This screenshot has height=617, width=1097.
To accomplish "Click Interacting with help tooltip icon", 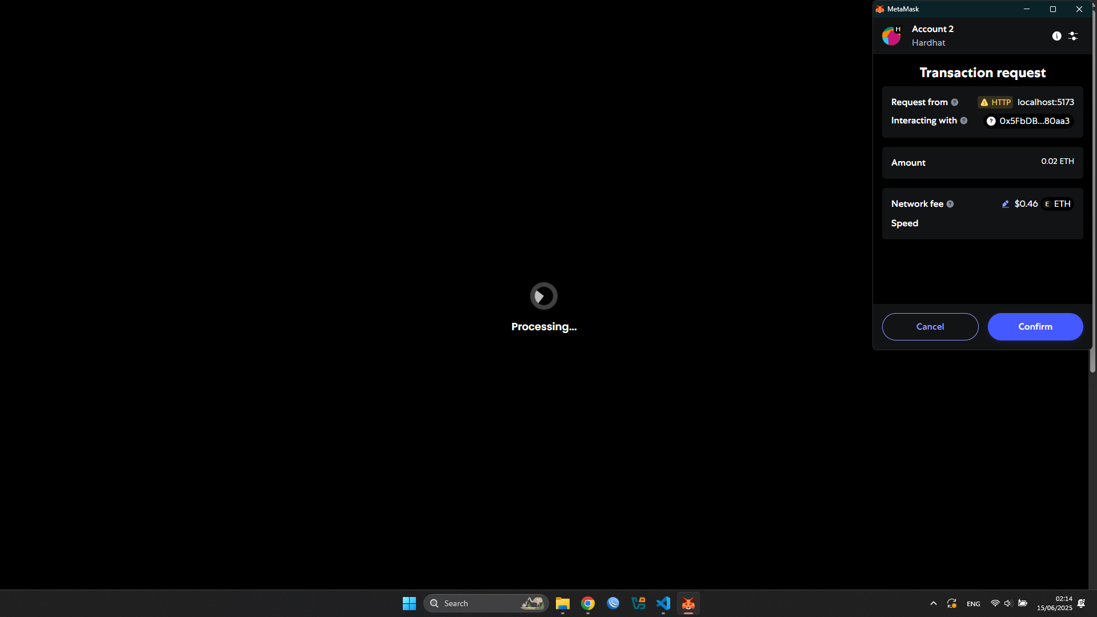I will pyautogui.click(x=963, y=121).
